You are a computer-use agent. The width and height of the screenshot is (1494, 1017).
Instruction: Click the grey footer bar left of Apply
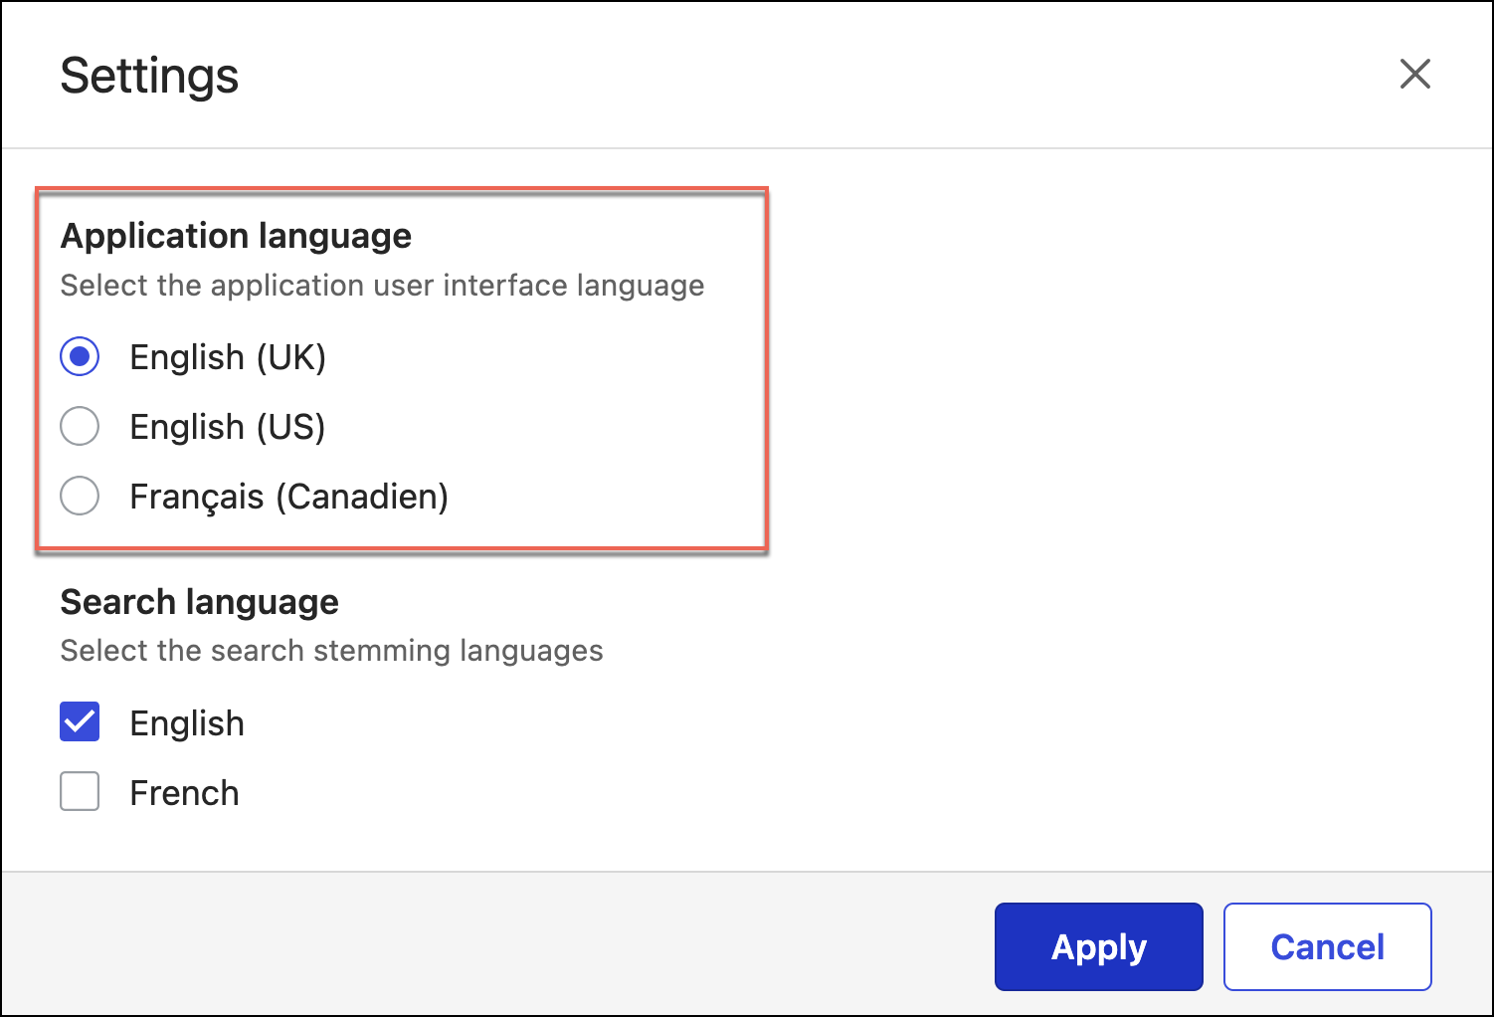coord(497,945)
